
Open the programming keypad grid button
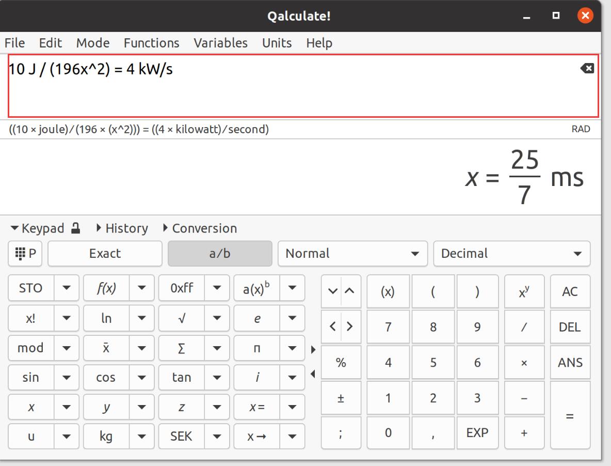coord(26,254)
